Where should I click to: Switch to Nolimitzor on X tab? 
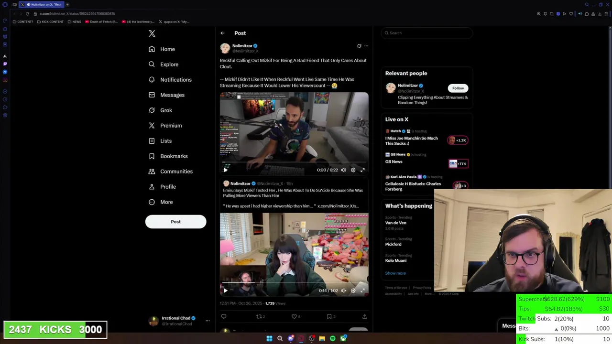tap(41, 4)
